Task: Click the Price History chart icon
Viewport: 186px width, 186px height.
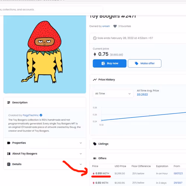Action: tap(95, 80)
